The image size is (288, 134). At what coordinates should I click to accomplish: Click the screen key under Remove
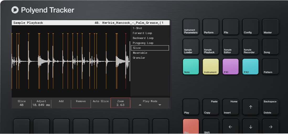(x=81, y=126)
